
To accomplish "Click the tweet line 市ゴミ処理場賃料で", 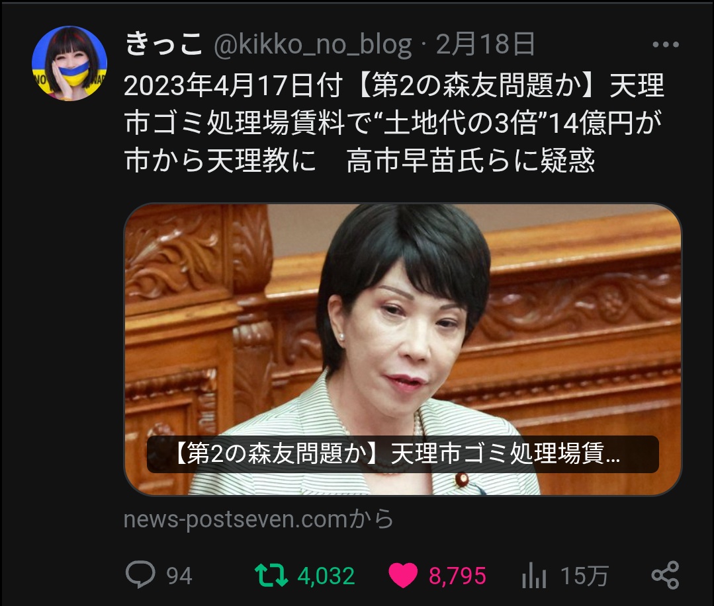I will [x=393, y=123].
